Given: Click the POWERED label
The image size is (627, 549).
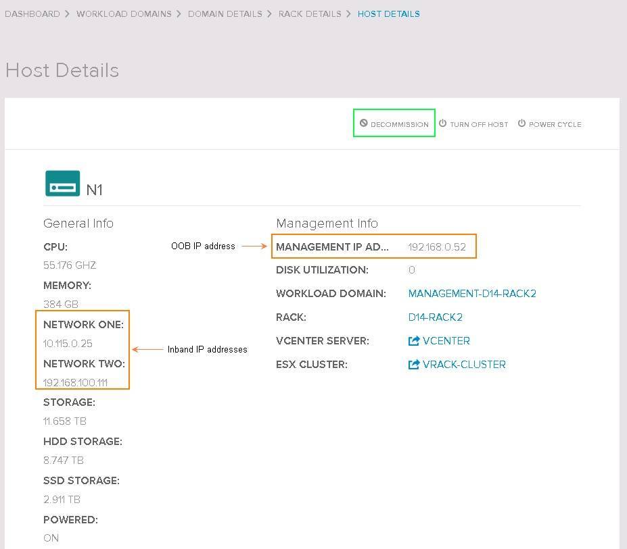Looking at the screenshot, I should tap(70, 519).
